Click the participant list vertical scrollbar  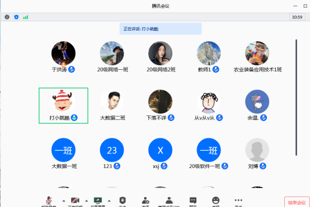pos(296,98)
